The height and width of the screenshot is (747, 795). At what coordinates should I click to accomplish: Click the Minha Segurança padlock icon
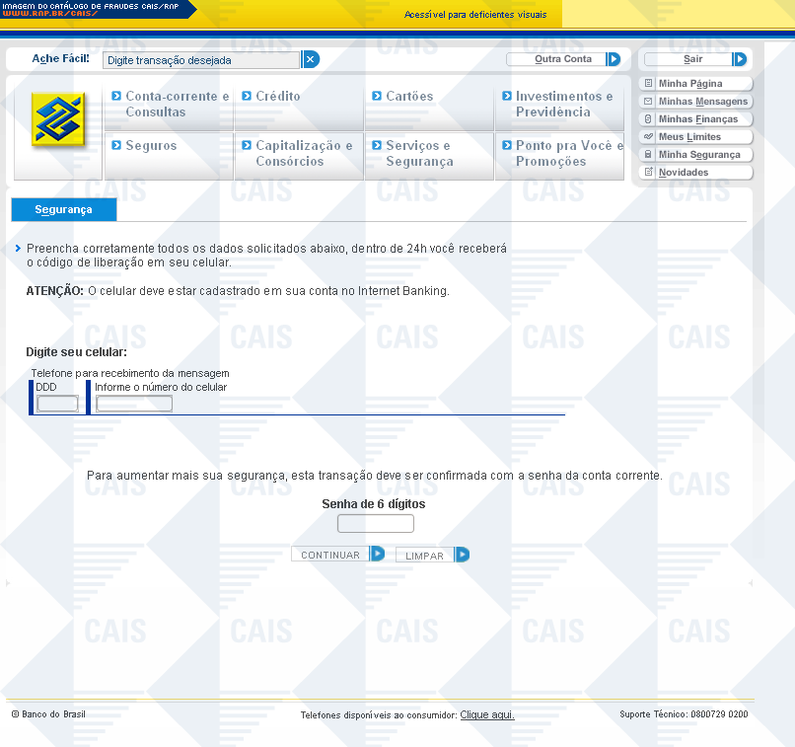point(648,155)
